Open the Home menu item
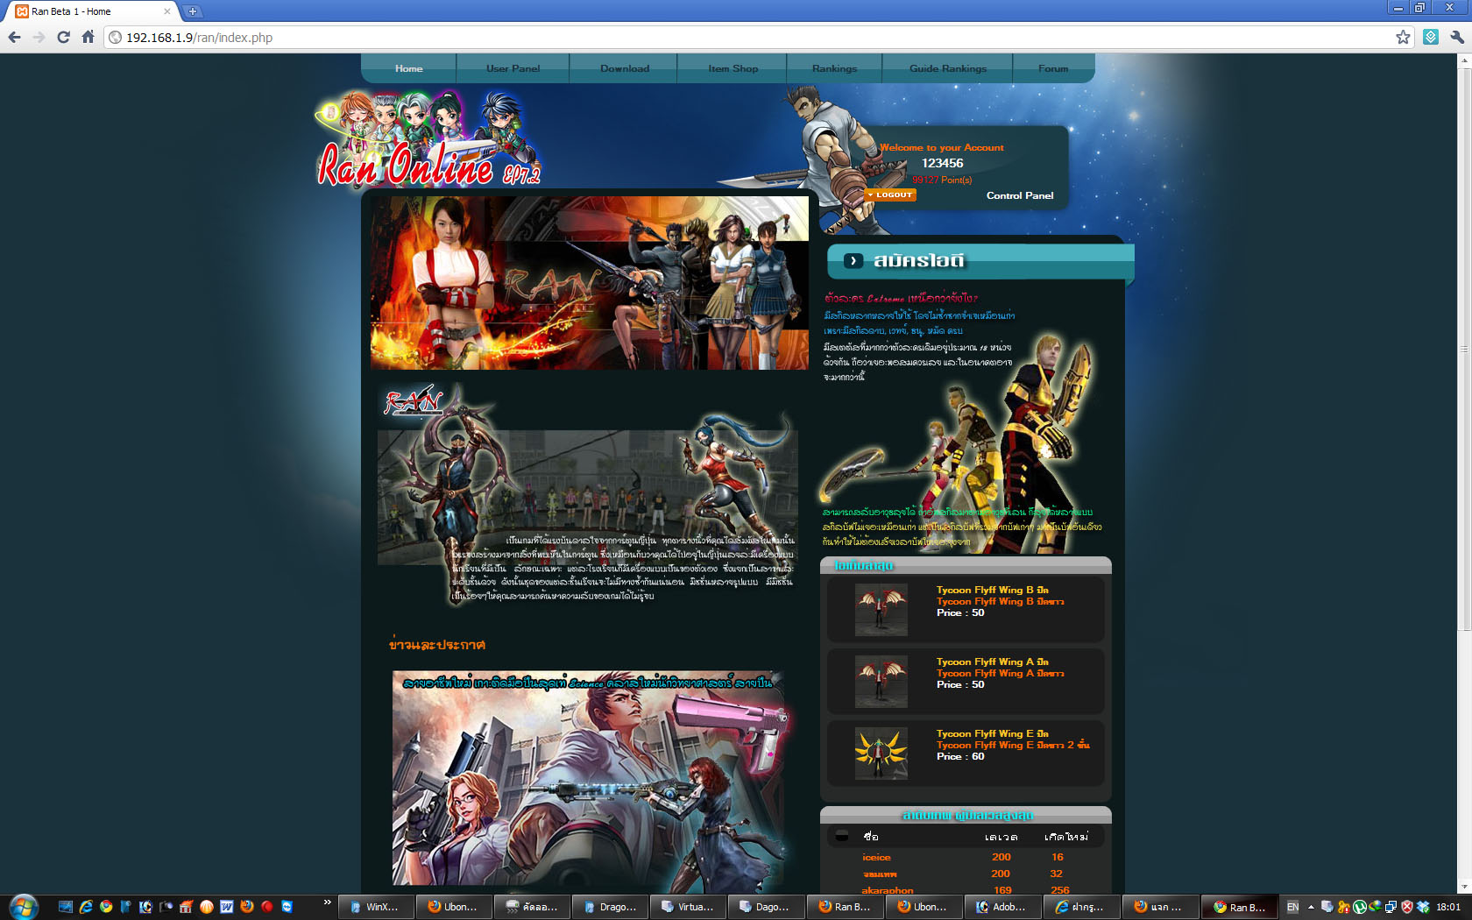 click(x=408, y=68)
